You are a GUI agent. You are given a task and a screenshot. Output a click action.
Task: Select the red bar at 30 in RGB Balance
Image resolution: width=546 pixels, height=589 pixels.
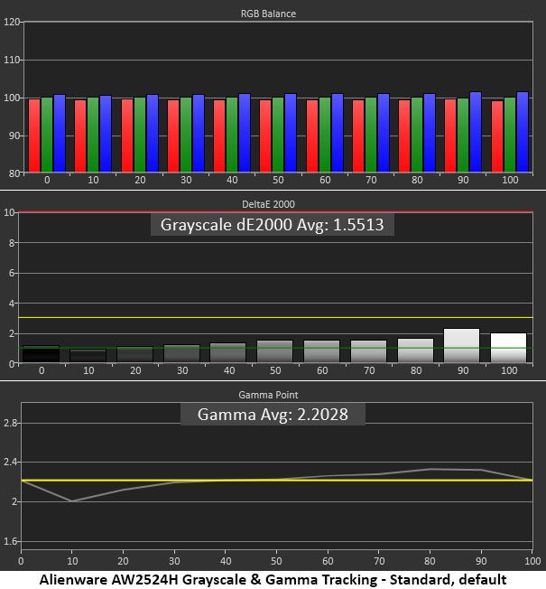click(173, 136)
